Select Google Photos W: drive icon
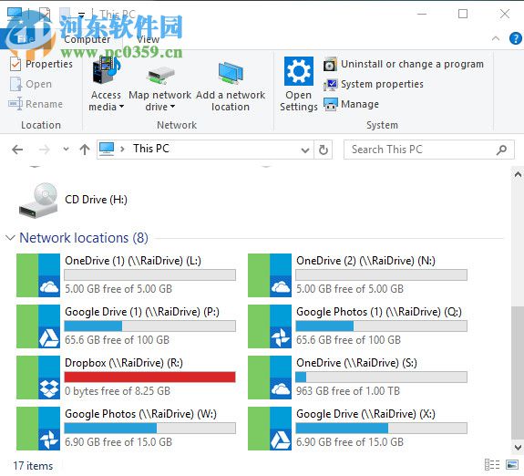Screen dimensions: 524x476 (x=38, y=429)
